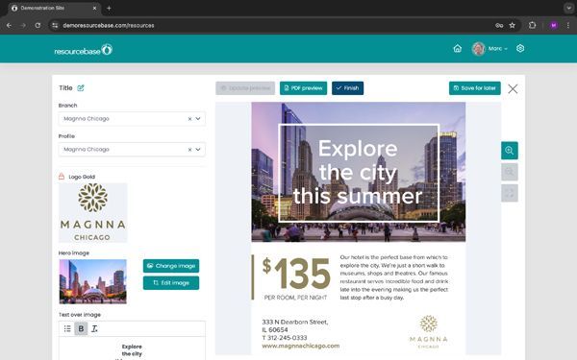Open the tab search dropdown

tap(568, 8)
